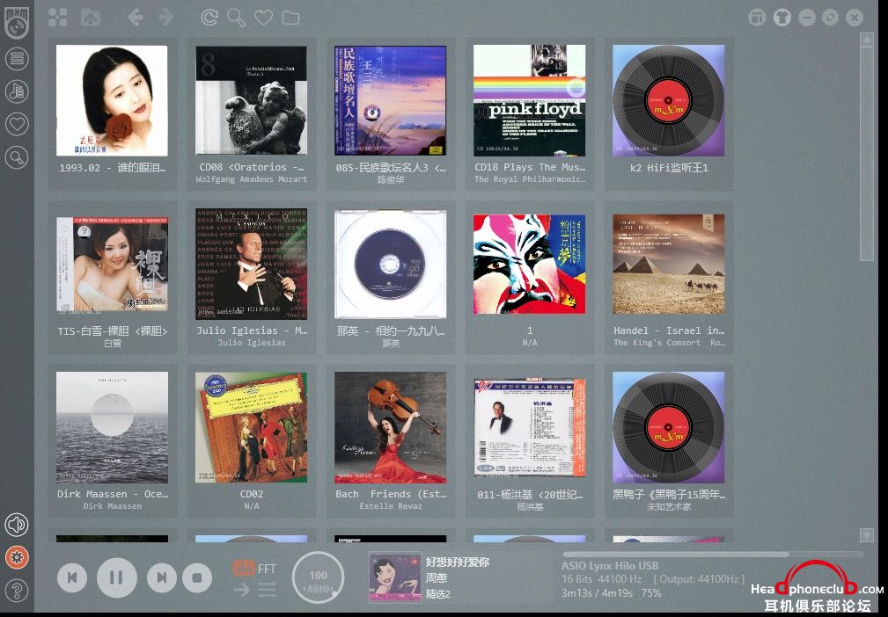
Task: Open the 011-杨洪基 album
Action: (530, 427)
